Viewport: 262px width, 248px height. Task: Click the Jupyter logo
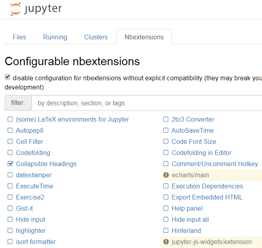36,10
